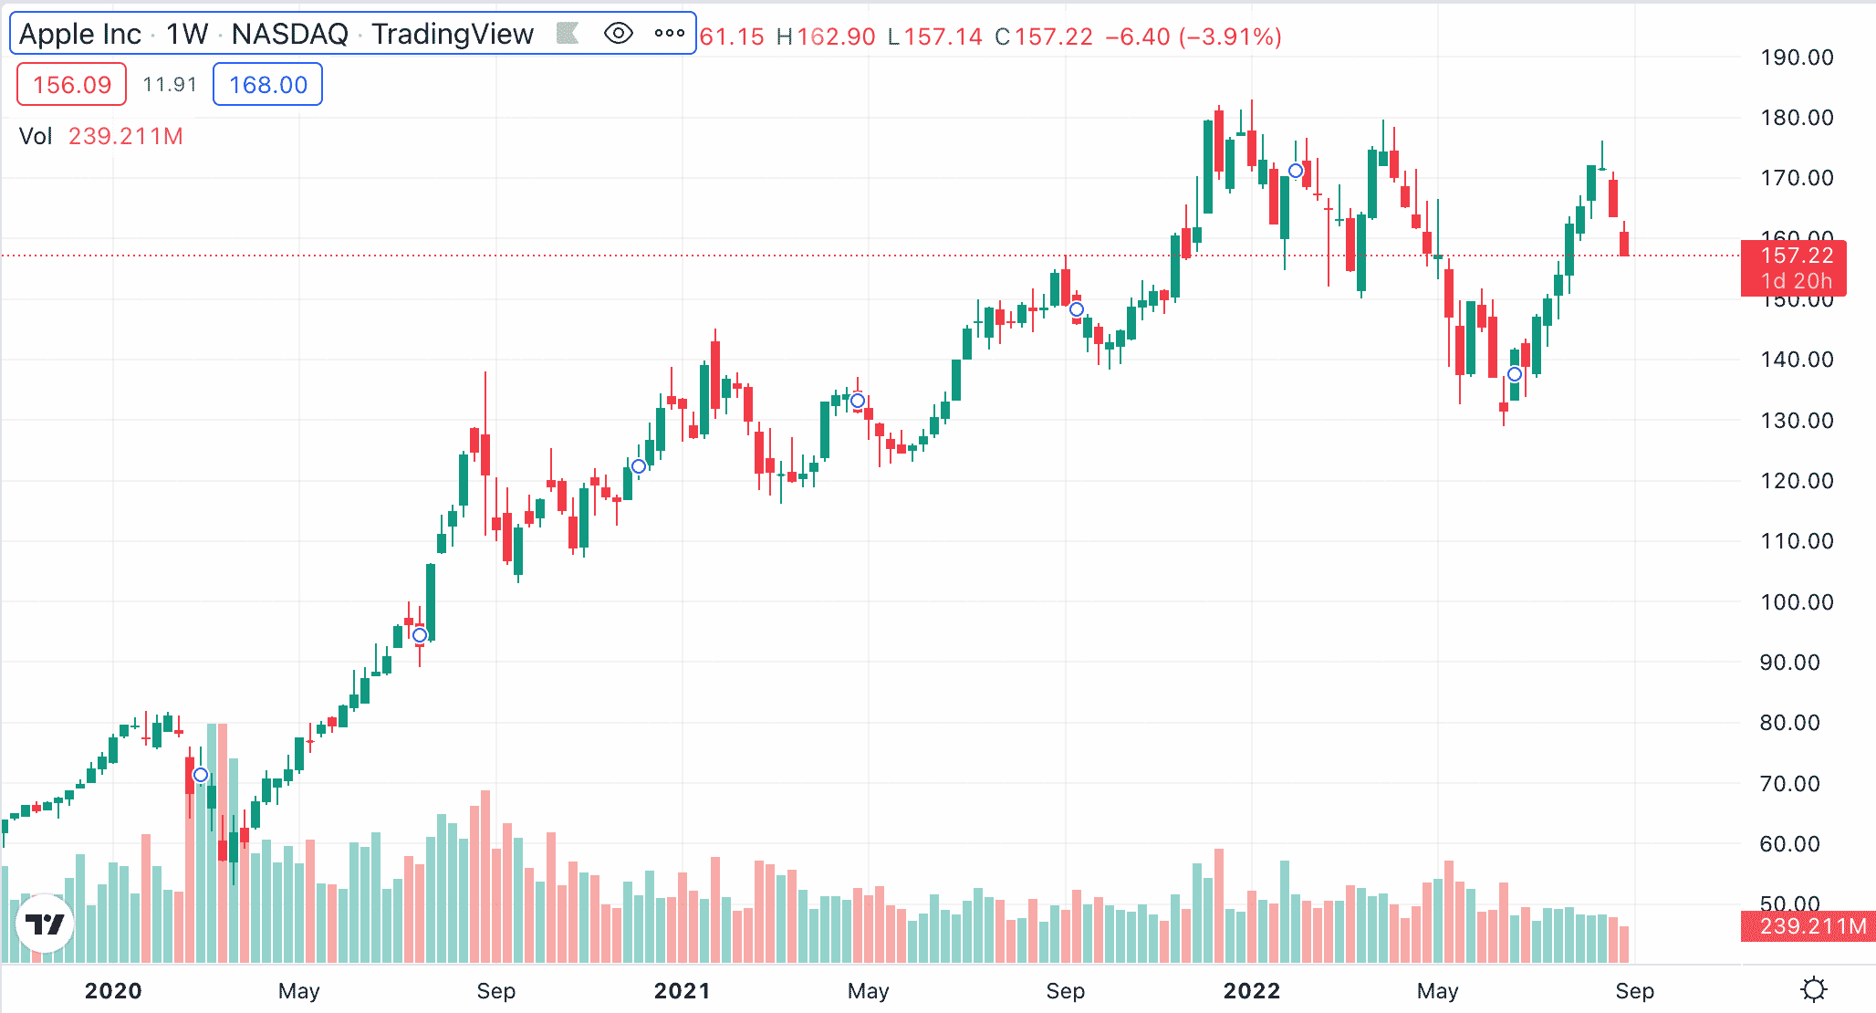The width and height of the screenshot is (1876, 1013).
Task: Click the red volume label 239.211M on axis
Action: 1808,926
